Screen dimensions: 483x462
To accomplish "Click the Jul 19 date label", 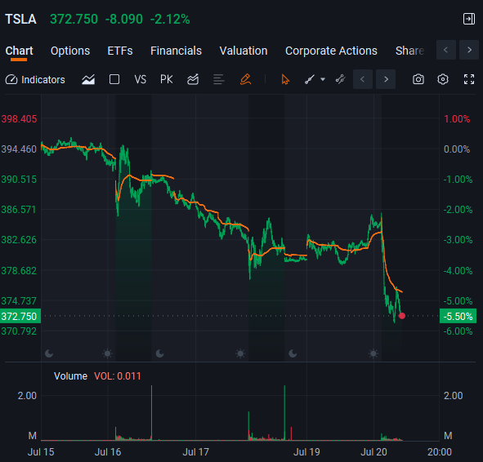I will pyautogui.click(x=306, y=452).
